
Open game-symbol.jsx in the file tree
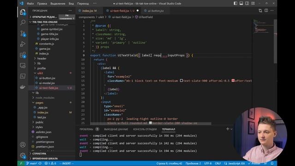click(52, 29)
